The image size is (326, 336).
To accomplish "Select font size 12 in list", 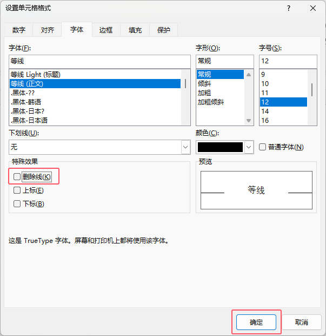I will coord(283,102).
